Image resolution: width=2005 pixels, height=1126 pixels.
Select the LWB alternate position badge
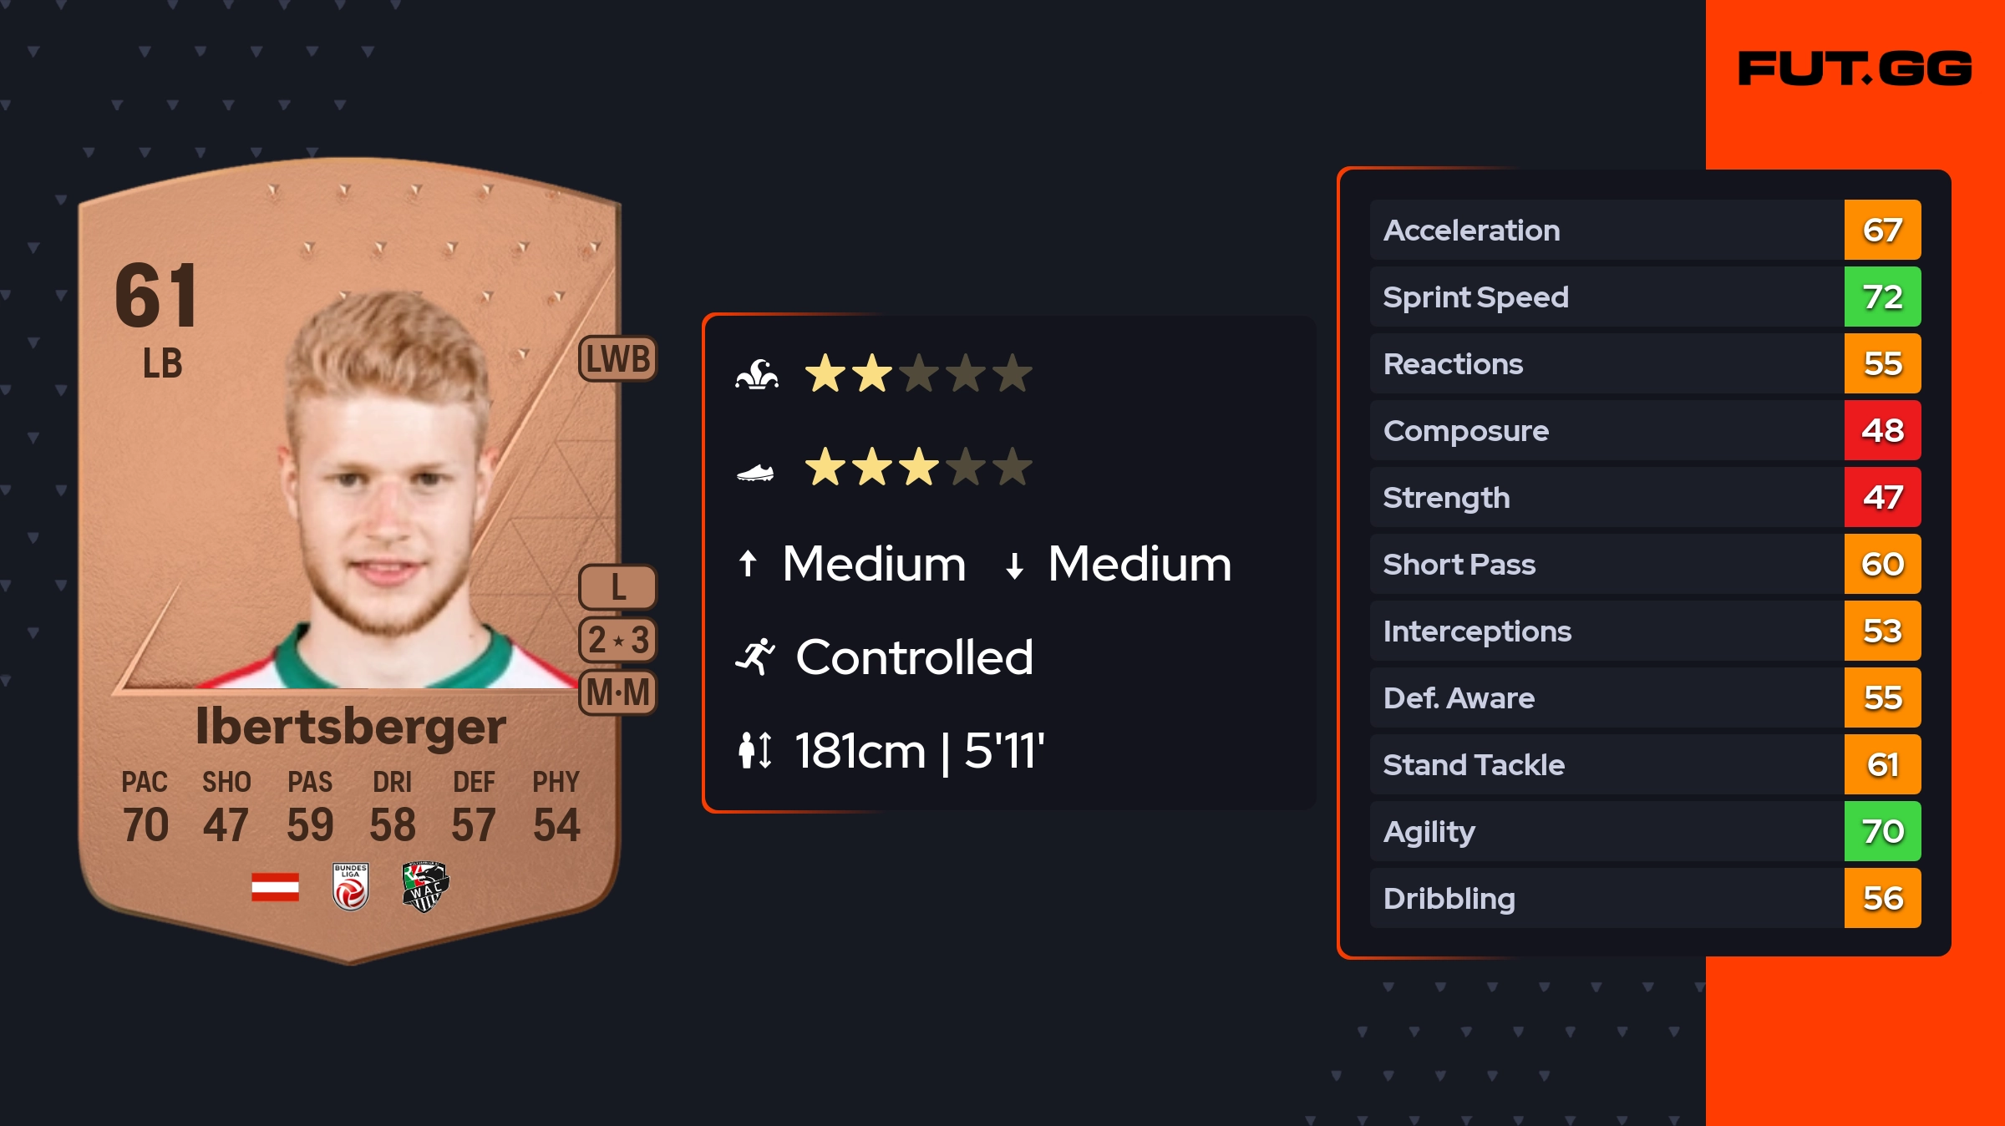[x=618, y=359]
